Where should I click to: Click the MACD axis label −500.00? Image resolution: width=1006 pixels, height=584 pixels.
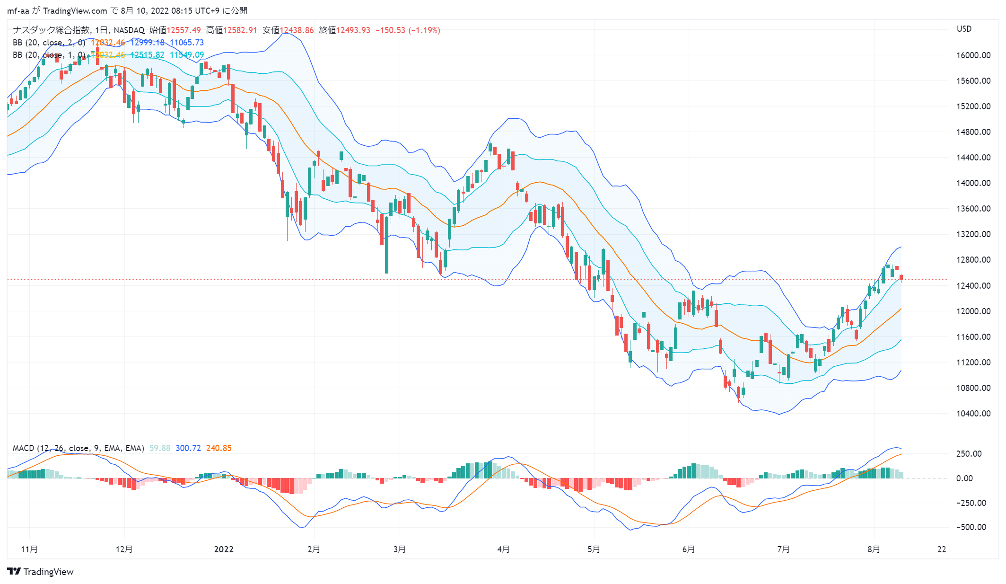click(x=971, y=527)
